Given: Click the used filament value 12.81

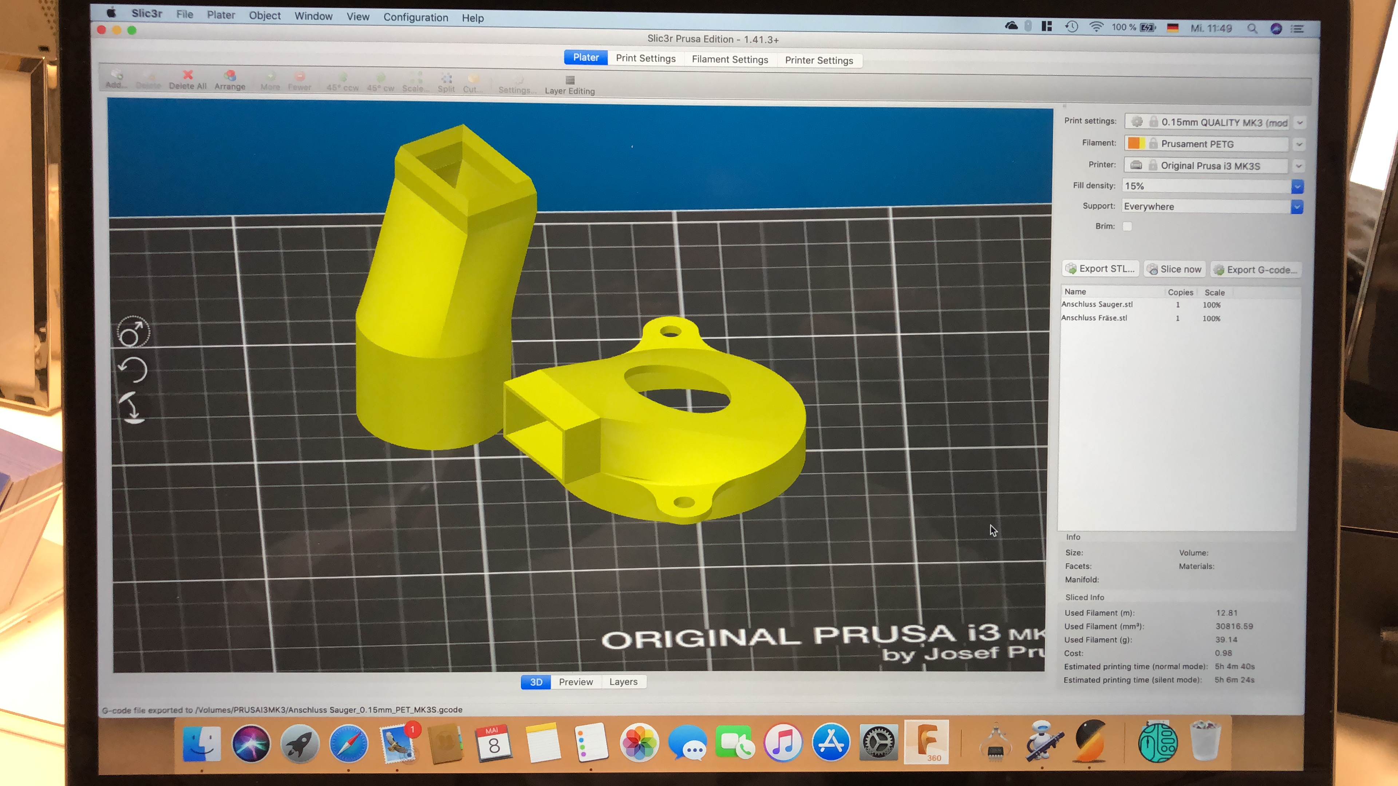Looking at the screenshot, I should [1227, 613].
